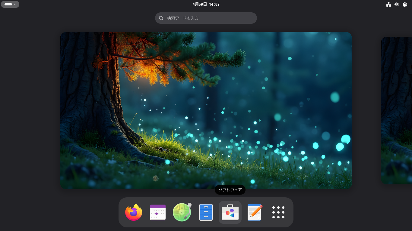The height and width of the screenshot is (231, 412).
Task: Click the magnifier icon in the search bar
Action: click(161, 18)
